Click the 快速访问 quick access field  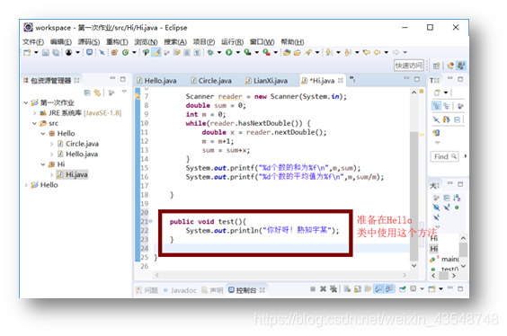(x=409, y=66)
